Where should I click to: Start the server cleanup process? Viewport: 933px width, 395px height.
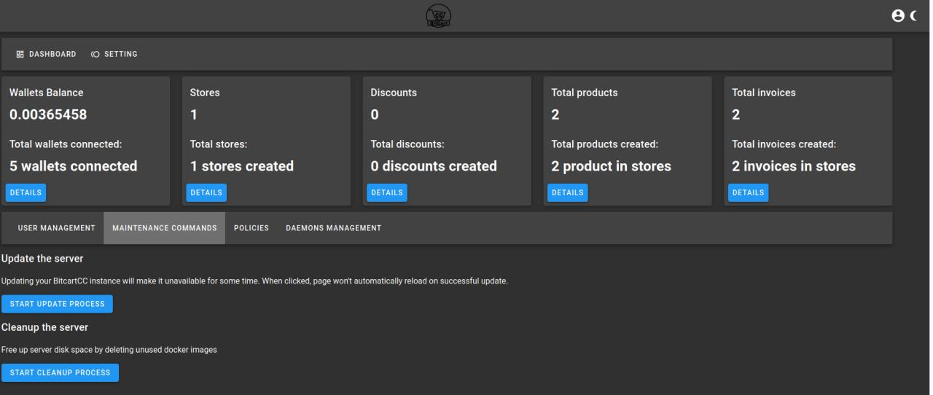click(x=60, y=372)
